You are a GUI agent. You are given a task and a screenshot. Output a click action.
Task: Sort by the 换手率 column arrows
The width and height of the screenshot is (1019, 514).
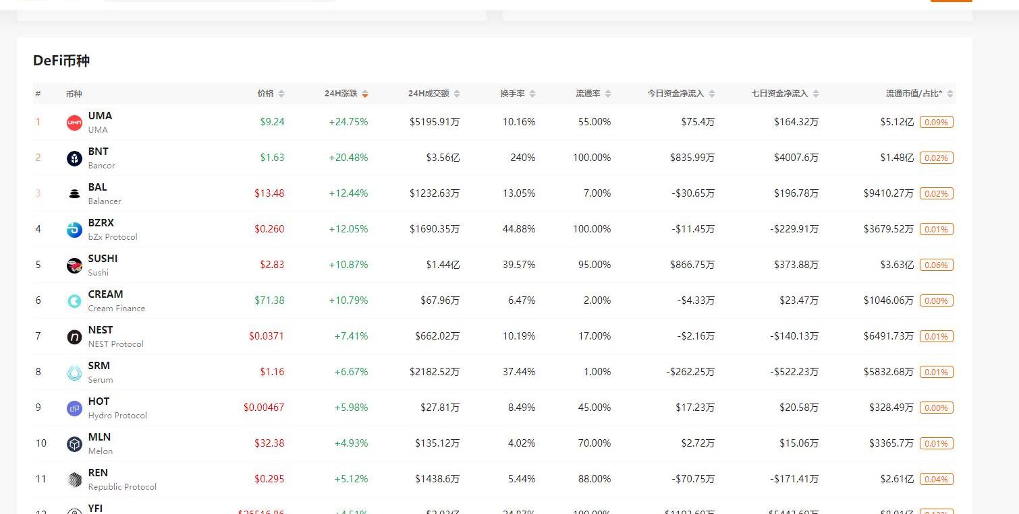click(x=532, y=94)
